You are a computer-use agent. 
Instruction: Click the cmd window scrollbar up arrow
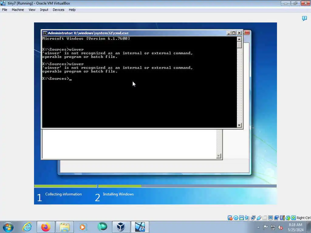click(x=239, y=39)
